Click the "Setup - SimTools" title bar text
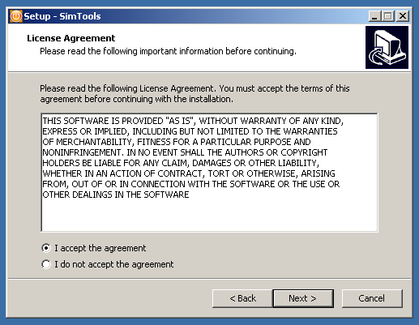Viewport: 419px width, 325px height. 62,16
